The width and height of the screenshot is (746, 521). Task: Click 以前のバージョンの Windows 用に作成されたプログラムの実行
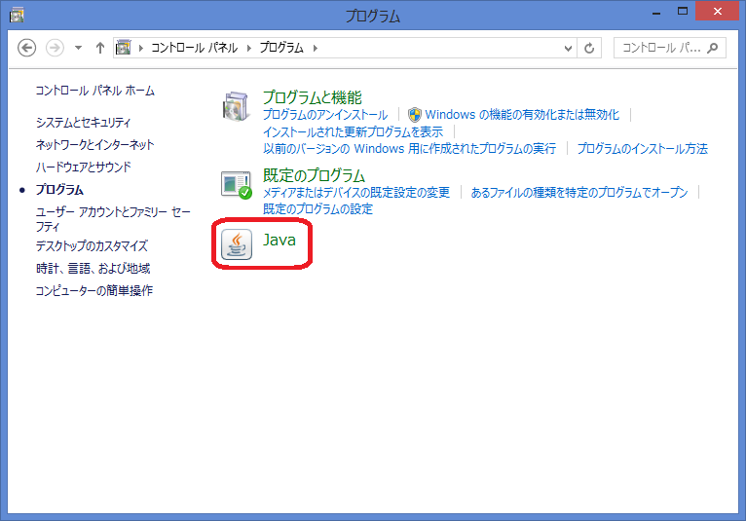coord(410,148)
